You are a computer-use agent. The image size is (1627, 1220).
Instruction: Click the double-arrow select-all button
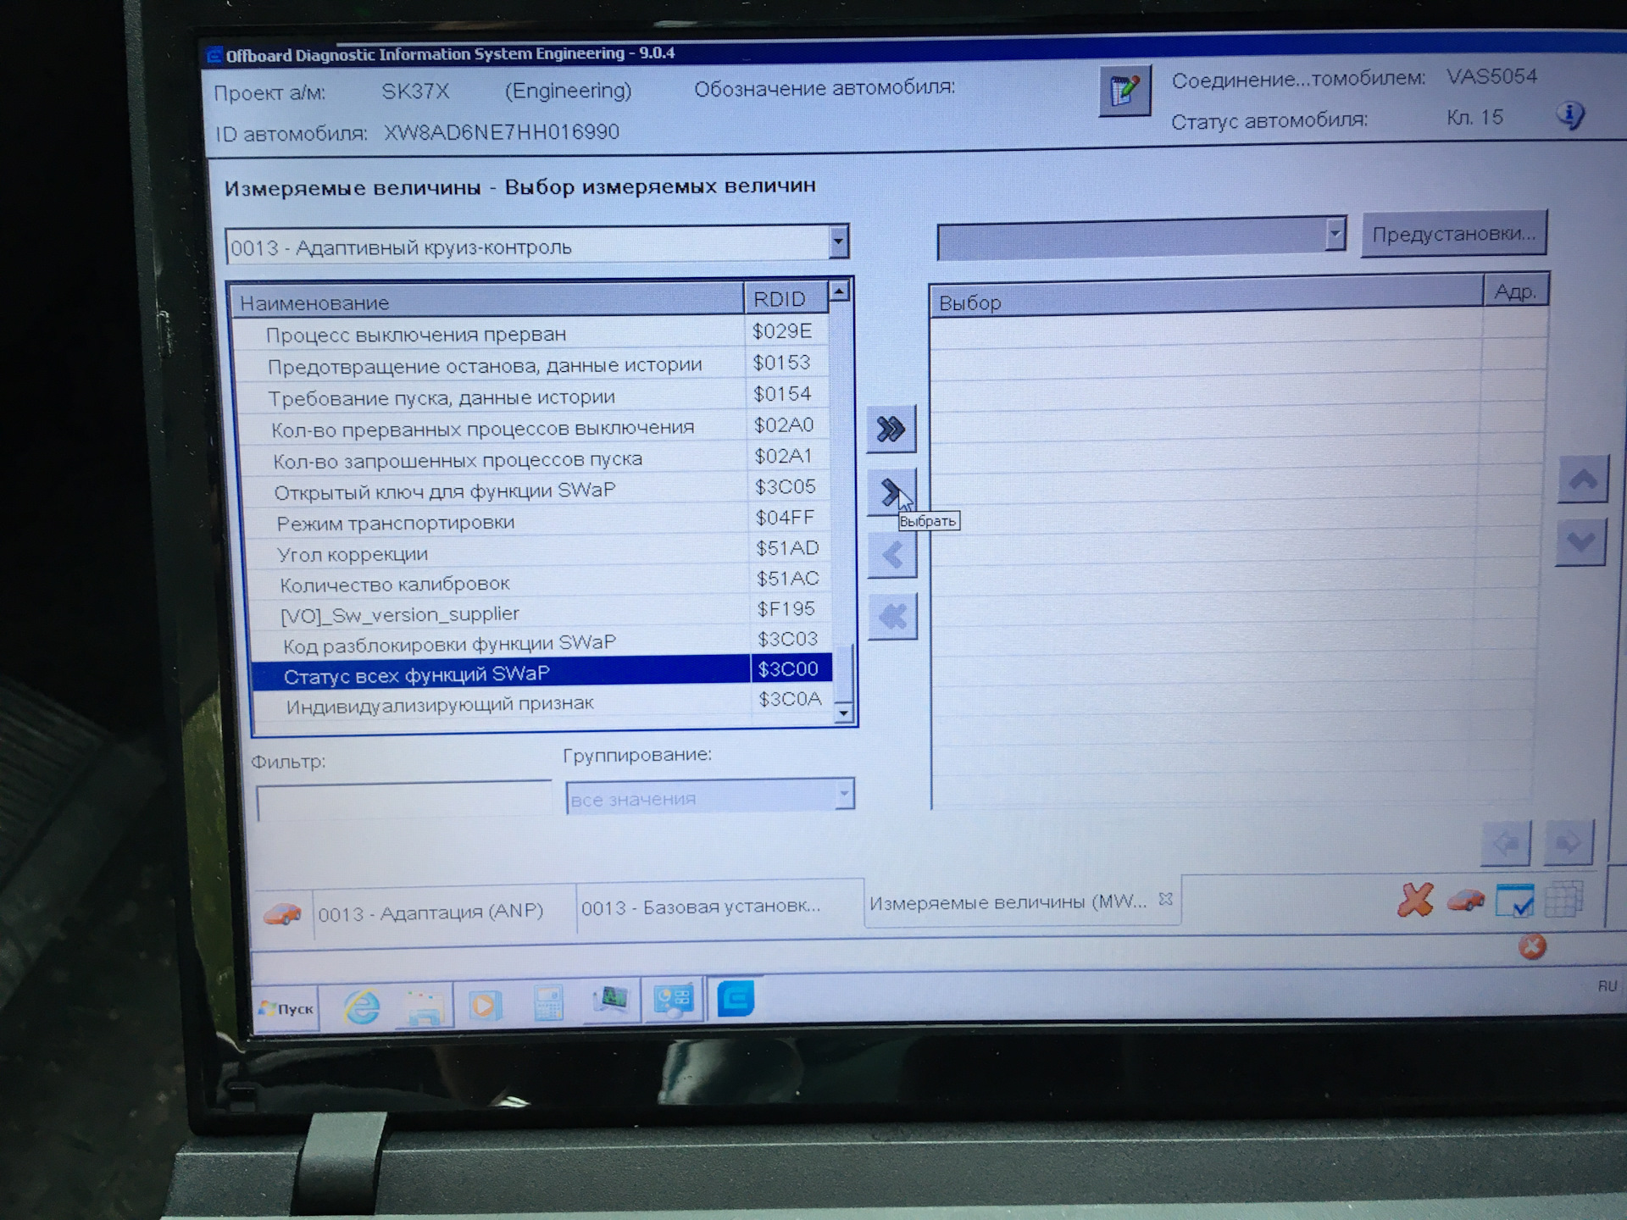point(891,430)
